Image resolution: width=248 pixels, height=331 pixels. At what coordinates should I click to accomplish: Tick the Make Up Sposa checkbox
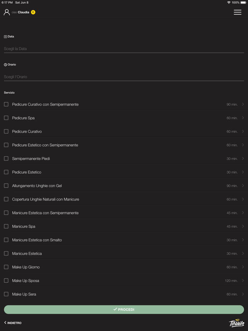click(6, 281)
